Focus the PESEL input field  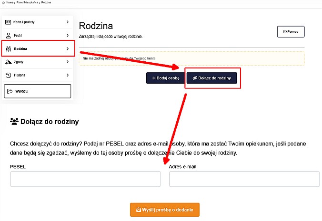click(85, 179)
